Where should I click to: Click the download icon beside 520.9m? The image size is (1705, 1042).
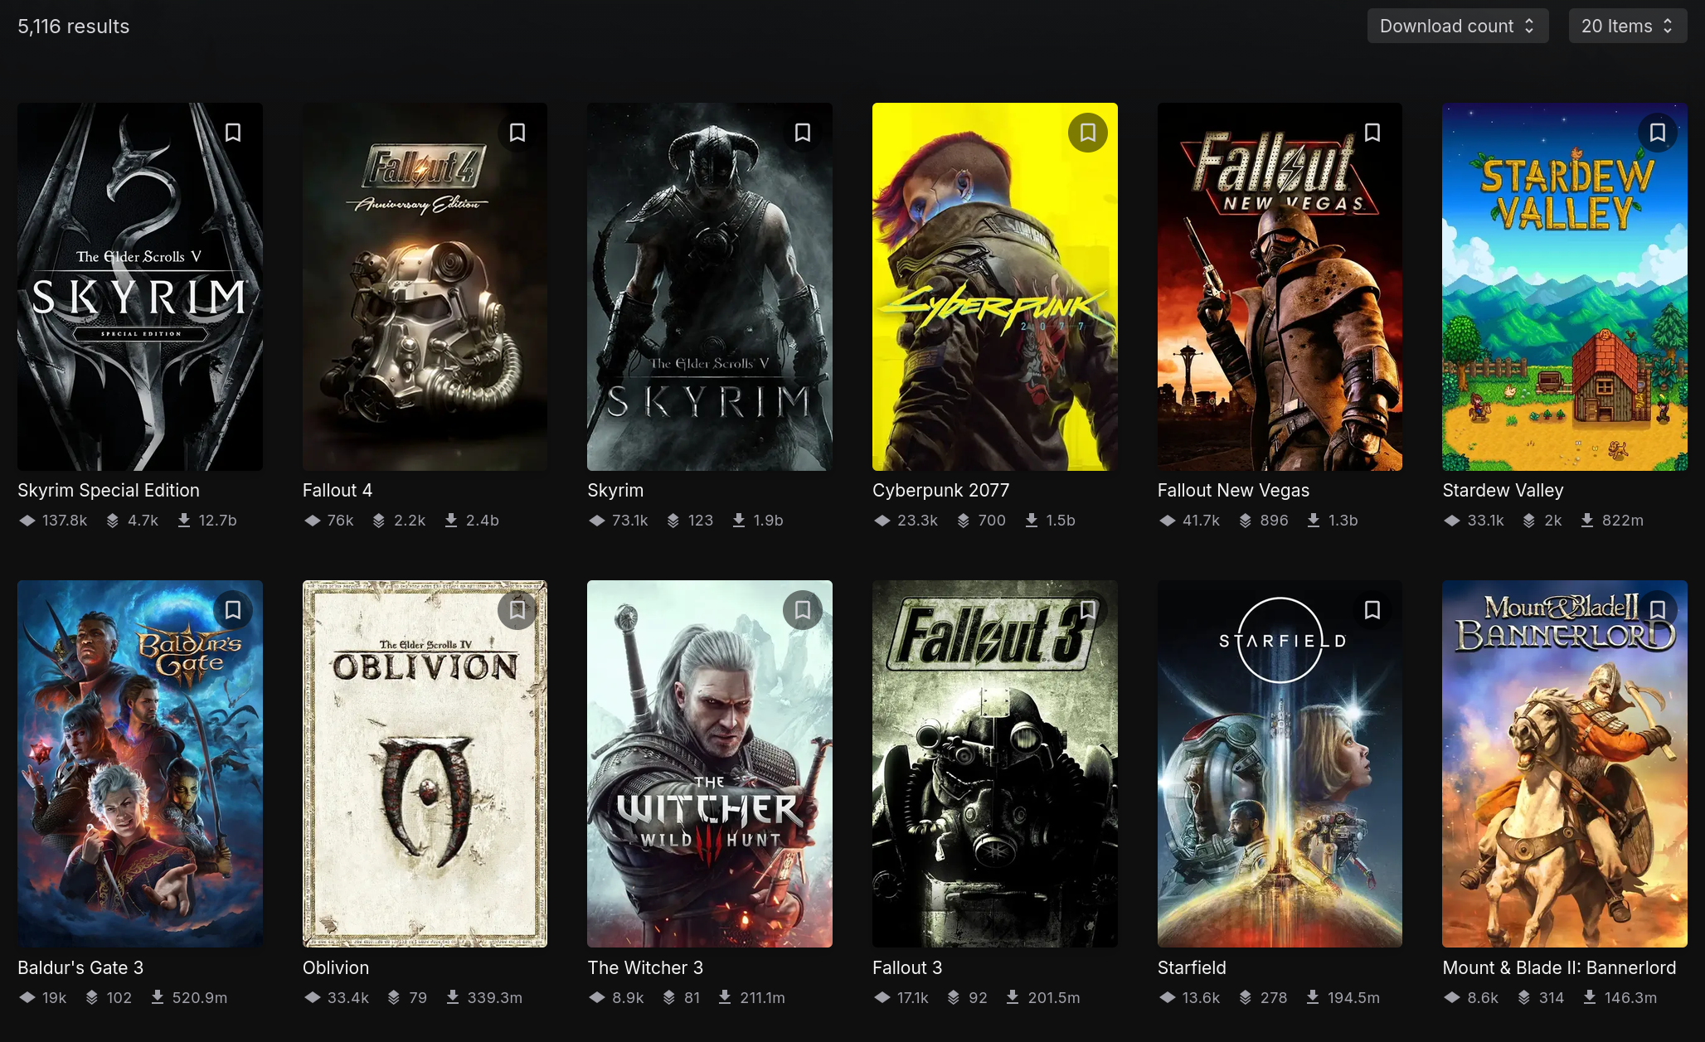point(158,998)
